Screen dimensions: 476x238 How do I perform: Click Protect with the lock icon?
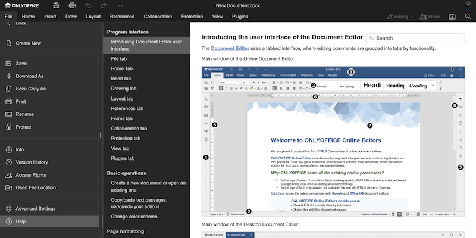23,127
